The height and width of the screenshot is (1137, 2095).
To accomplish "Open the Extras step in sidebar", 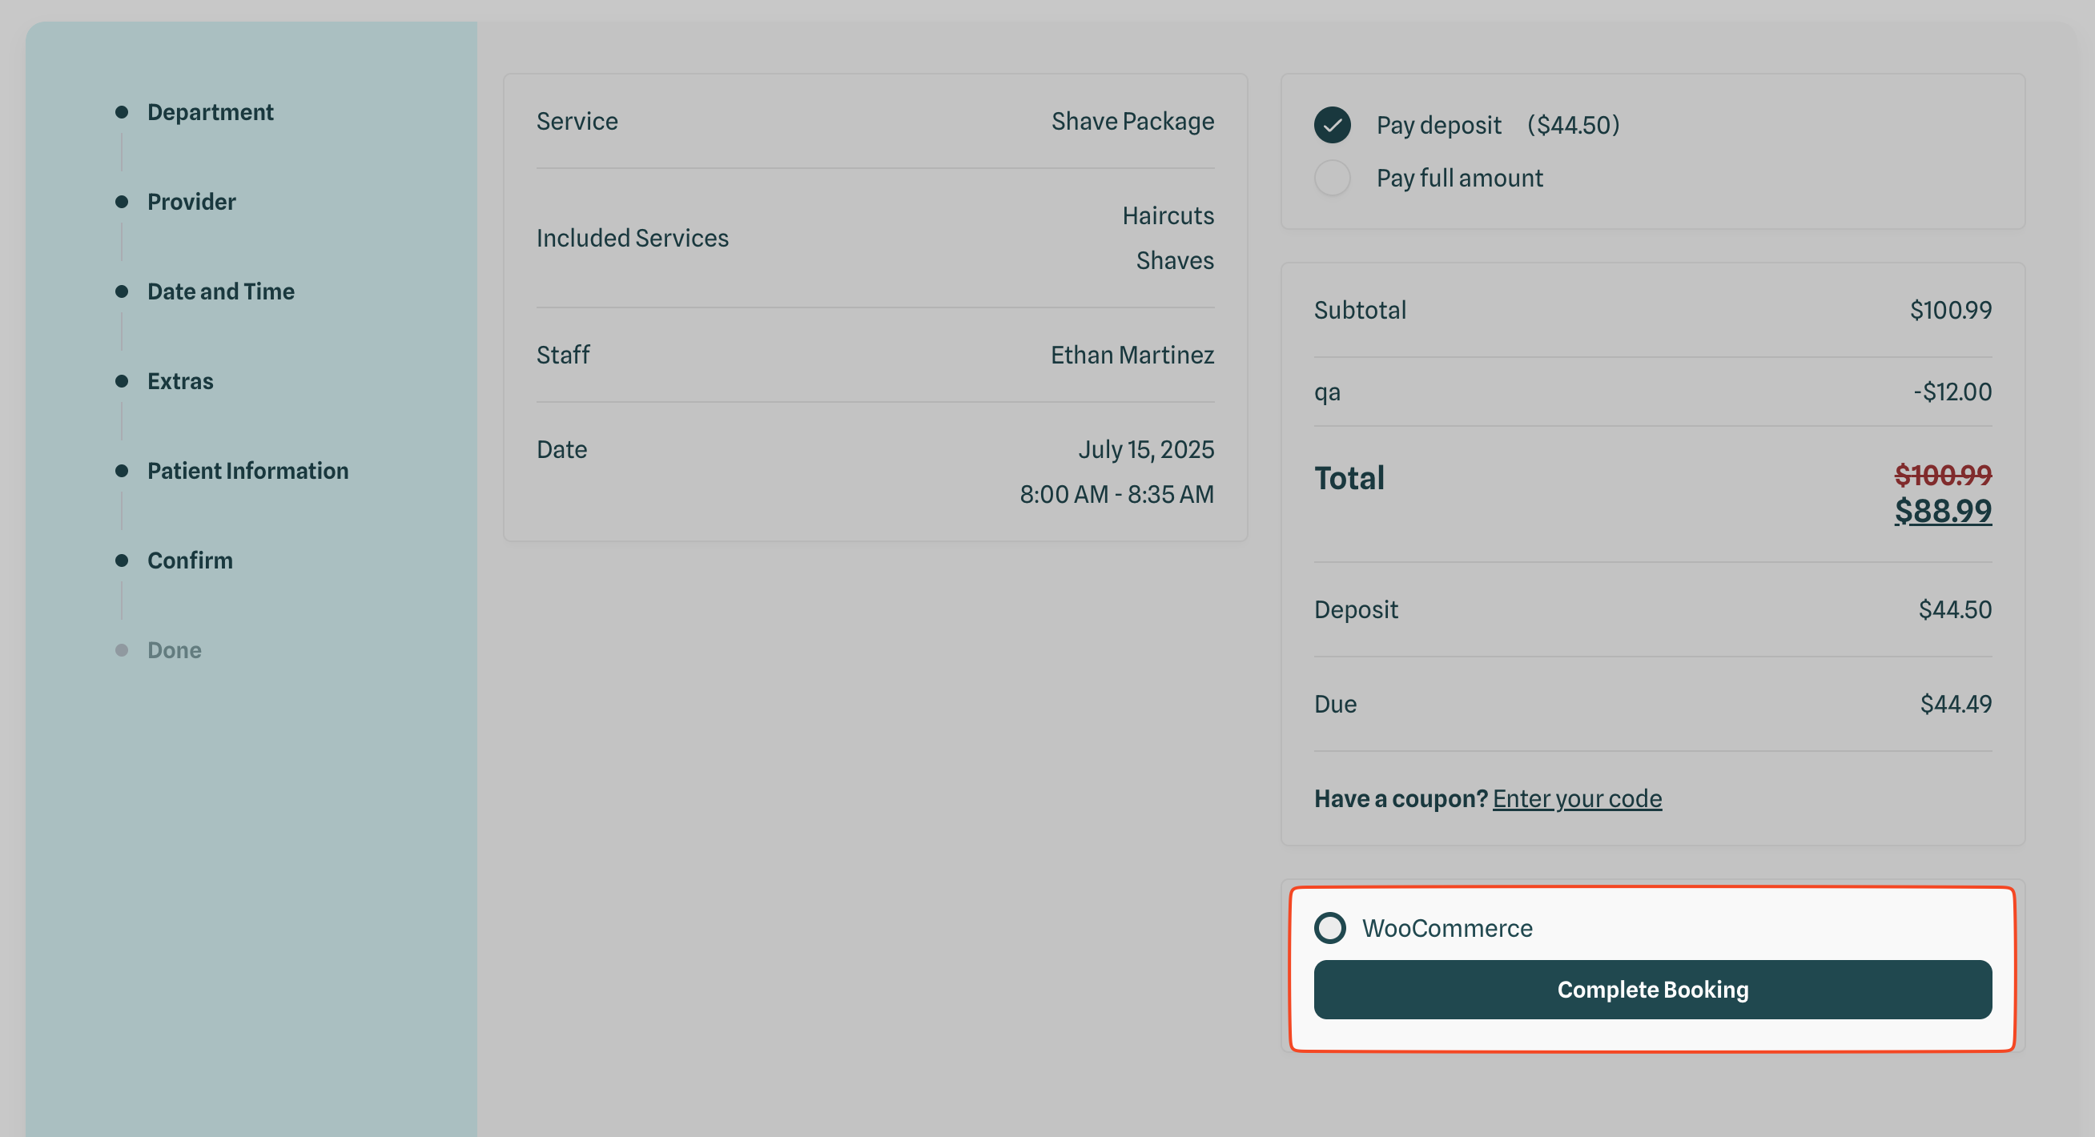I will point(179,381).
